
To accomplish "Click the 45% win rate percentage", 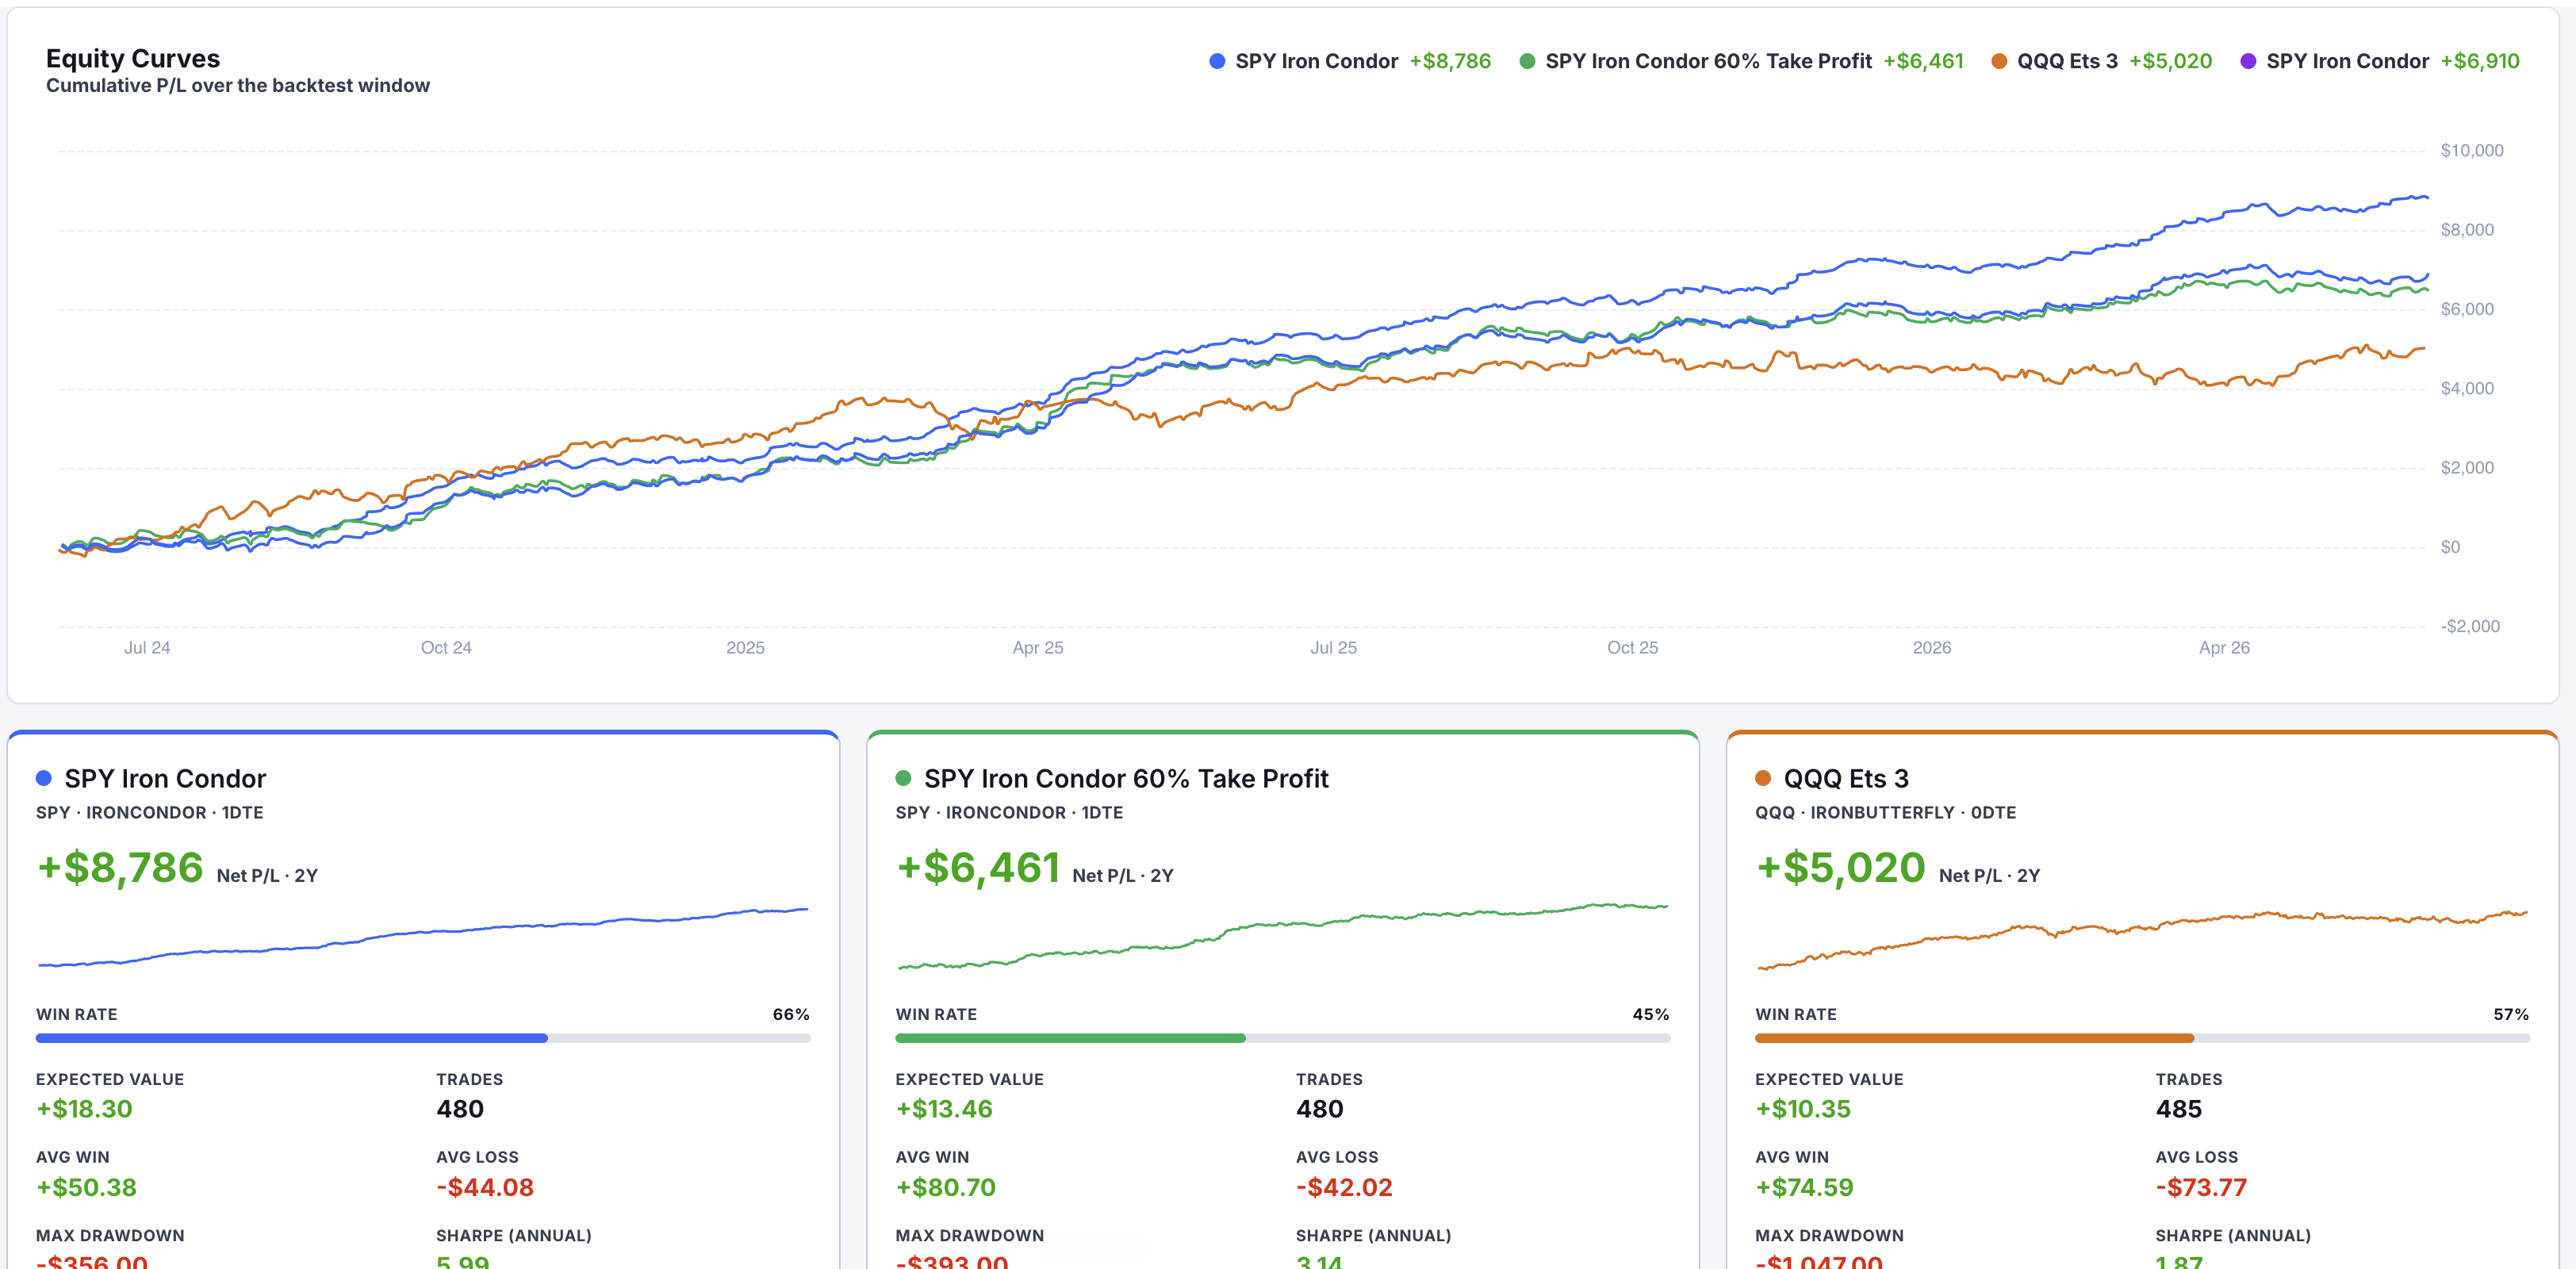I will tap(1651, 1014).
